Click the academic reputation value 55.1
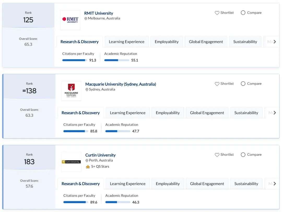Viewport: 282px width, 212px height. coord(134,60)
